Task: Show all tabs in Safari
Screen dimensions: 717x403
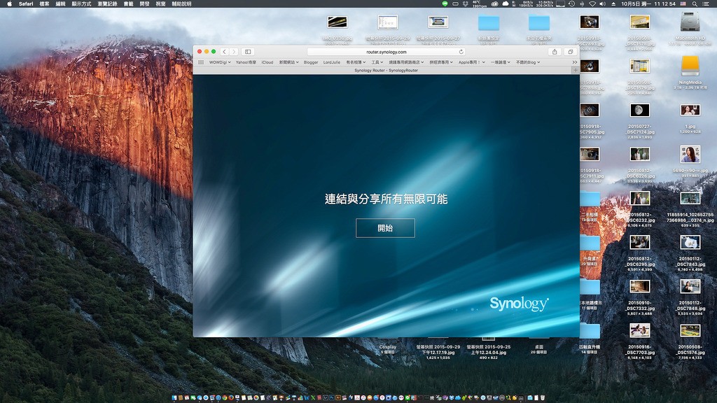Action: pyautogui.click(x=570, y=52)
